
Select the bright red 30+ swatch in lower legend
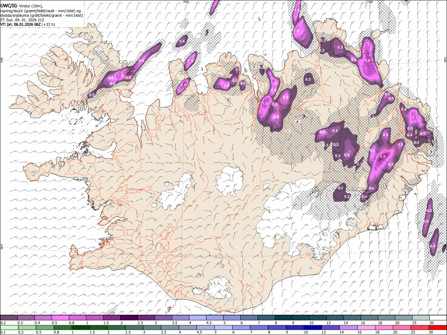[x=438, y=328]
